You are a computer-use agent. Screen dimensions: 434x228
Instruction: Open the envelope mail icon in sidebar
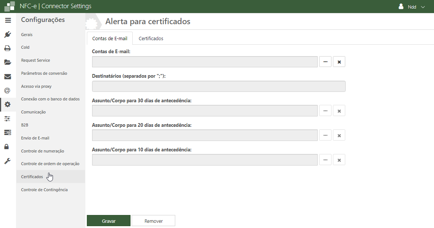point(8,77)
